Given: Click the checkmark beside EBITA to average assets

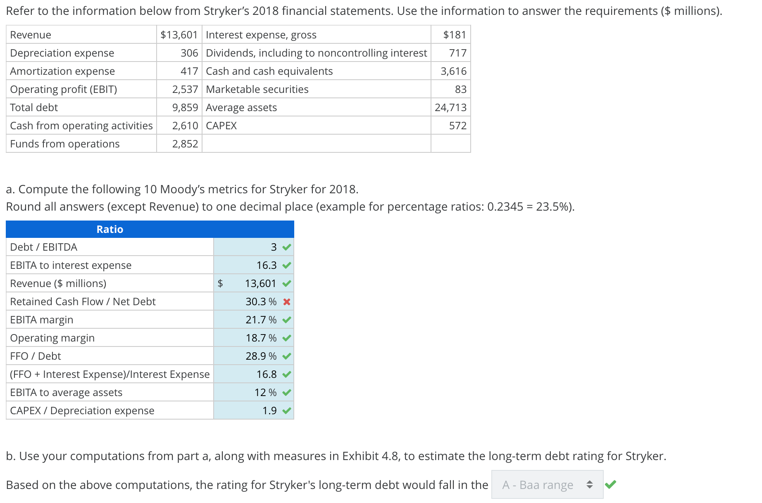Looking at the screenshot, I should tap(286, 392).
